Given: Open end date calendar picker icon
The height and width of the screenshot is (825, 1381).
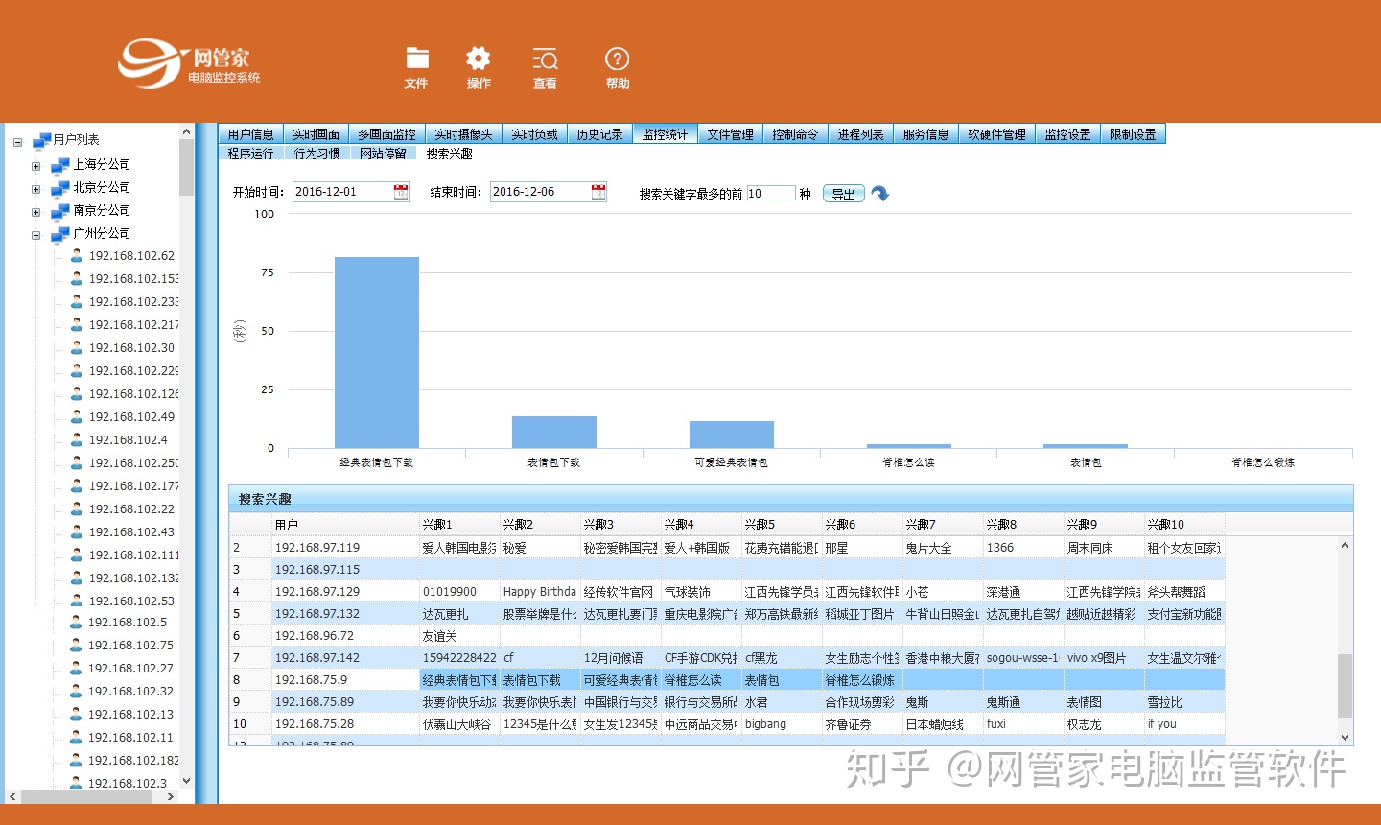Looking at the screenshot, I should (x=598, y=192).
